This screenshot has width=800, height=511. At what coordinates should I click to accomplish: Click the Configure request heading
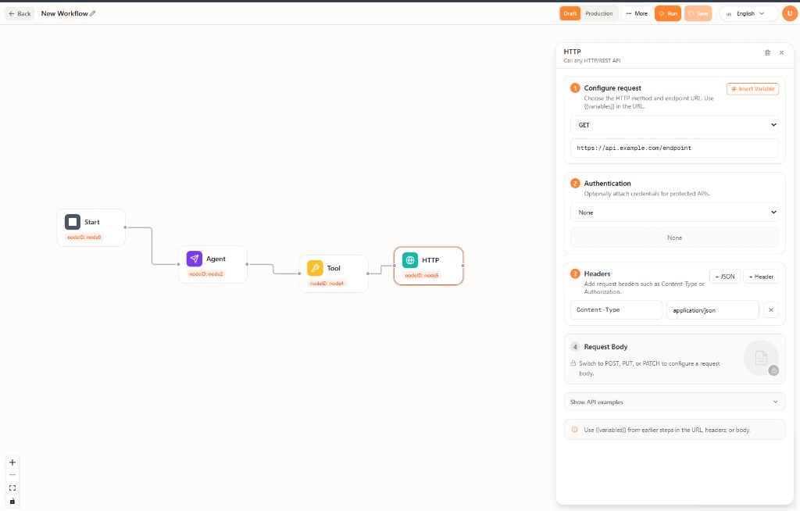coord(612,88)
